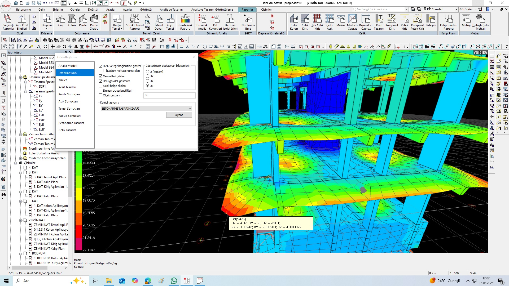The width and height of the screenshot is (509, 286).
Task: Open Çelik Aşık report
Action: pos(330,22)
